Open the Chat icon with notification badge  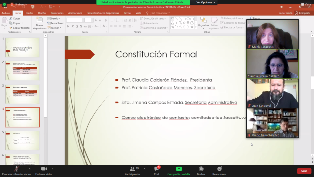pyautogui.click(x=157, y=169)
